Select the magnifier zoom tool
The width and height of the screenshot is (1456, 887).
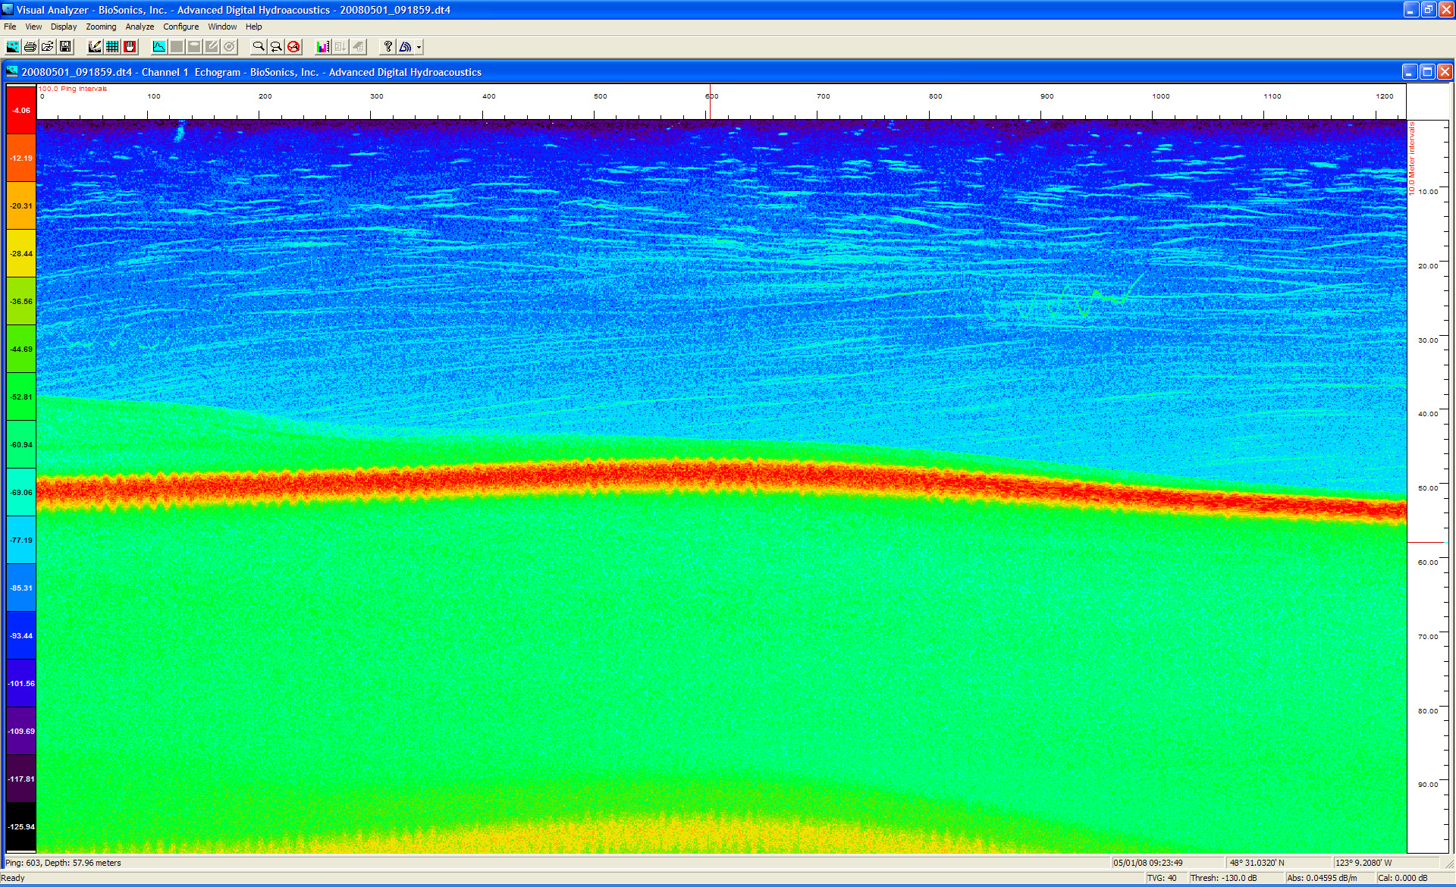pos(259,47)
